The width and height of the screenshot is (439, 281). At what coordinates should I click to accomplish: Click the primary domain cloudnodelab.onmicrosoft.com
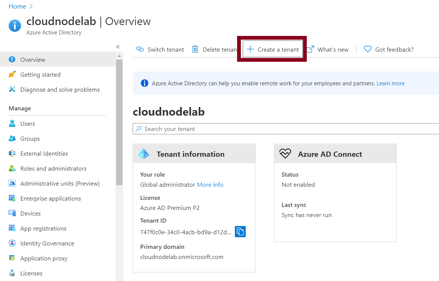tap(182, 257)
